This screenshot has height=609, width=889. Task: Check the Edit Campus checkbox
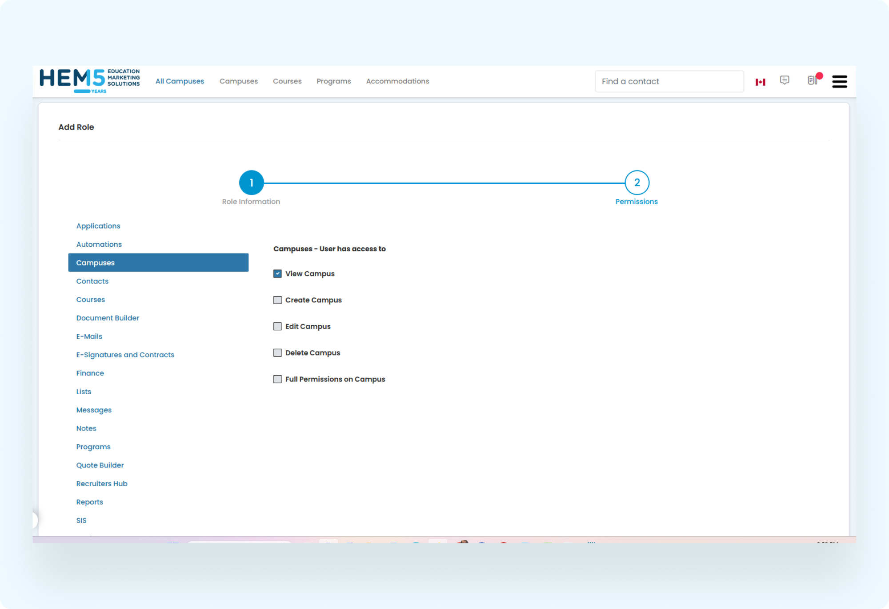tap(277, 326)
